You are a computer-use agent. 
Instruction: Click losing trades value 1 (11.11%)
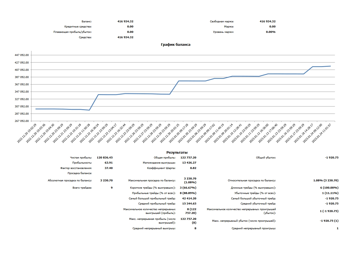[330, 193]
